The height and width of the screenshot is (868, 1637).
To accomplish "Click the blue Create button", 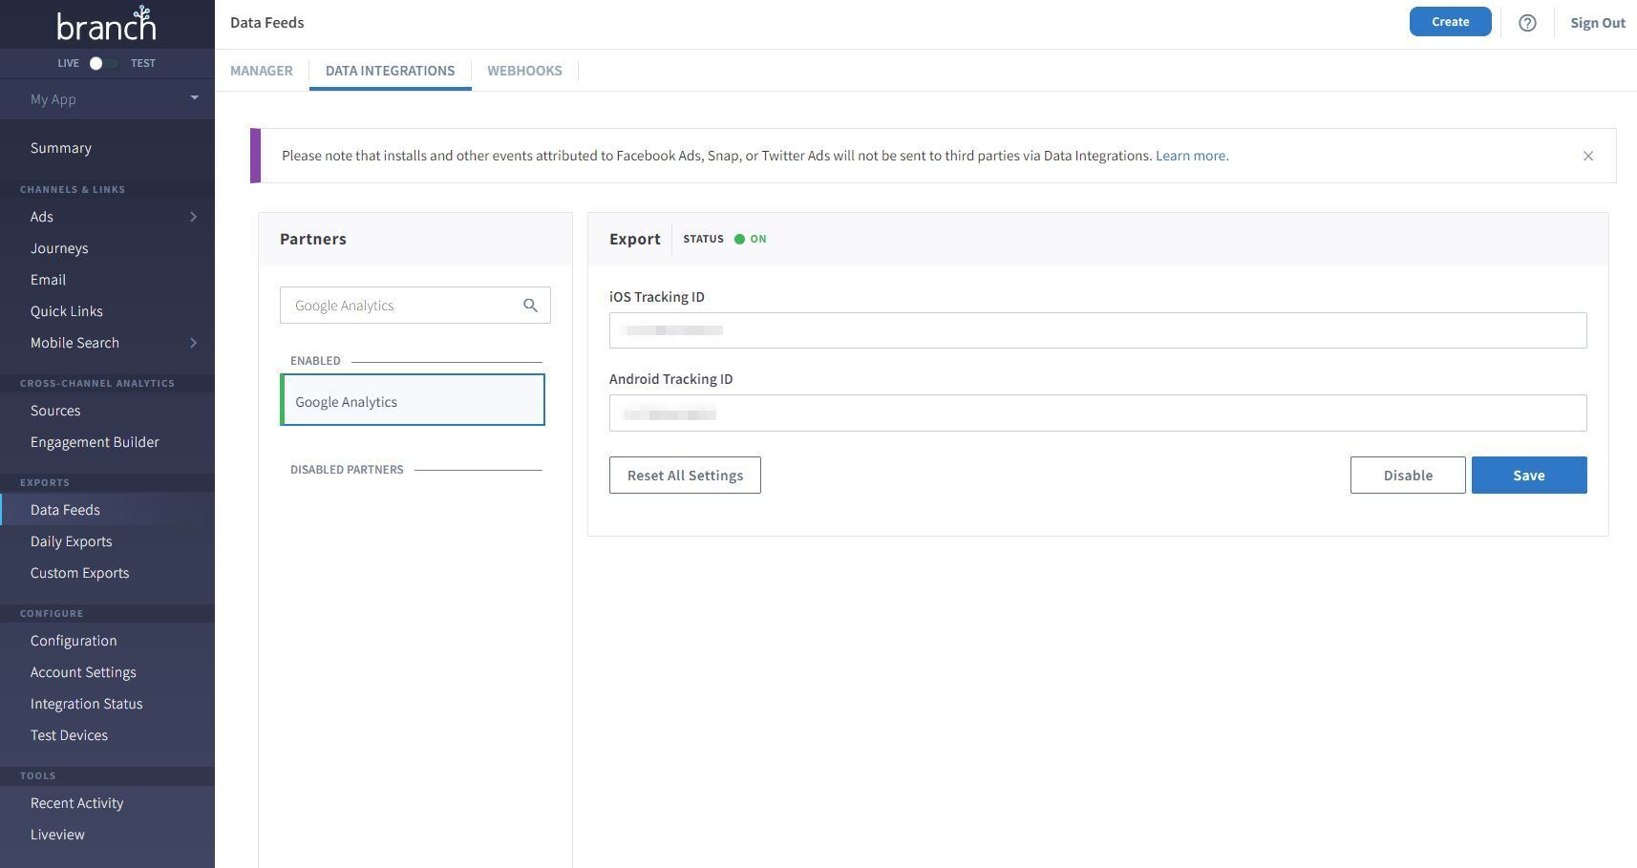I will pos(1450,22).
